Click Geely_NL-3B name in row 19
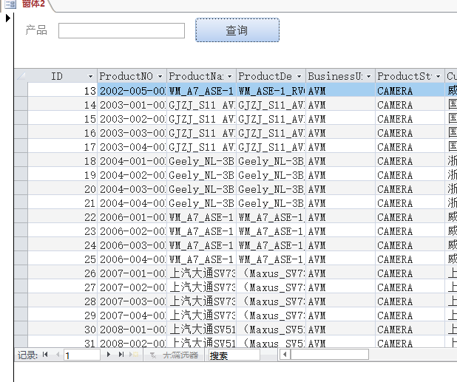 point(201,175)
